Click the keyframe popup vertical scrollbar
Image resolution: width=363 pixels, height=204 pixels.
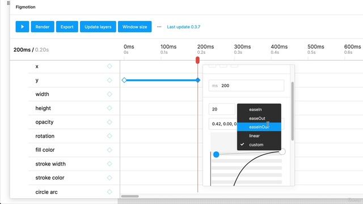293,111
